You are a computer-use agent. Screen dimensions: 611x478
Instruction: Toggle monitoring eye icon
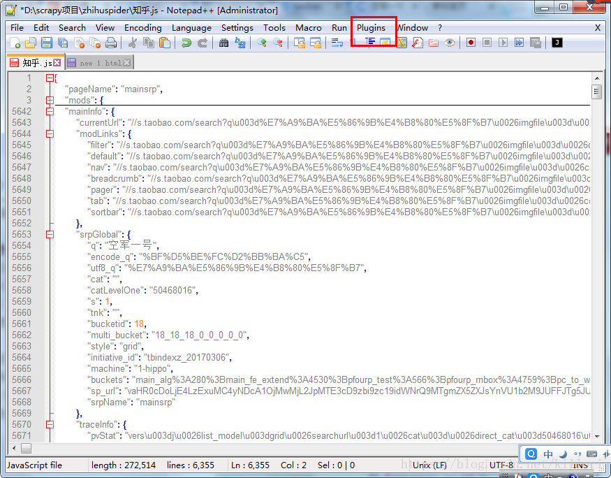click(450, 43)
